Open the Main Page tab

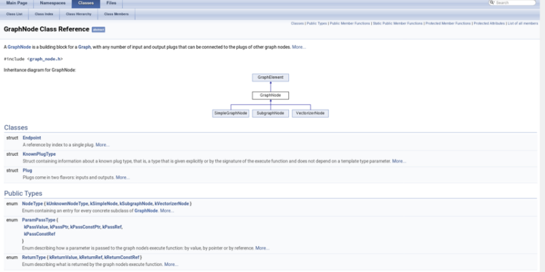[16, 3]
